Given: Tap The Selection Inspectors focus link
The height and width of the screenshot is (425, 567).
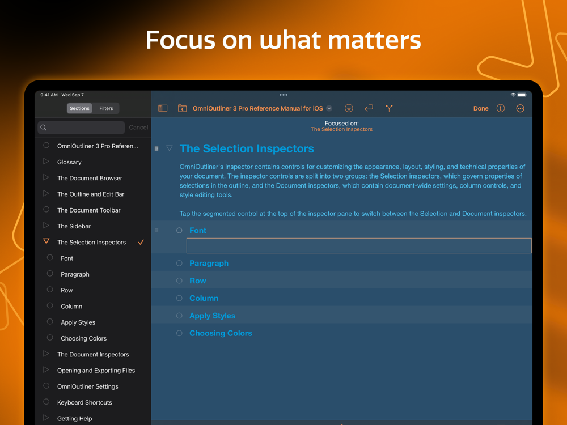Looking at the screenshot, I should pos(341,129).
